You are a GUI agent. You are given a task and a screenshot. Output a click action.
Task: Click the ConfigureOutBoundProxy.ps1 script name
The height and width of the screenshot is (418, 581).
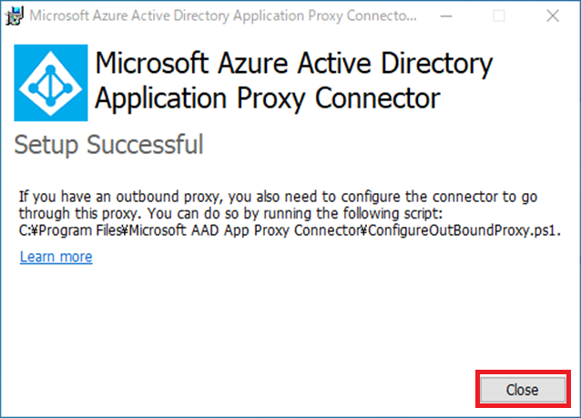pyautogui.click(x=464, y=230)
